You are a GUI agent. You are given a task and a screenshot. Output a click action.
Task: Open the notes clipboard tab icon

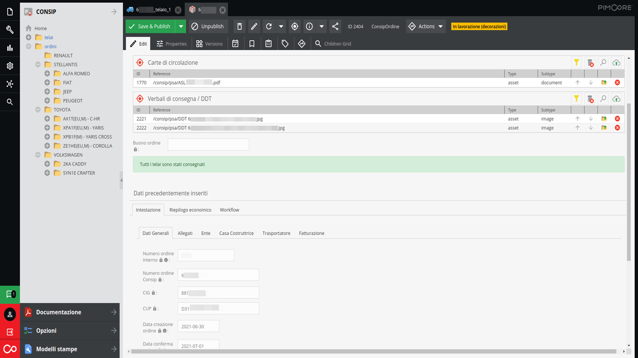click(x=268, y=44)
